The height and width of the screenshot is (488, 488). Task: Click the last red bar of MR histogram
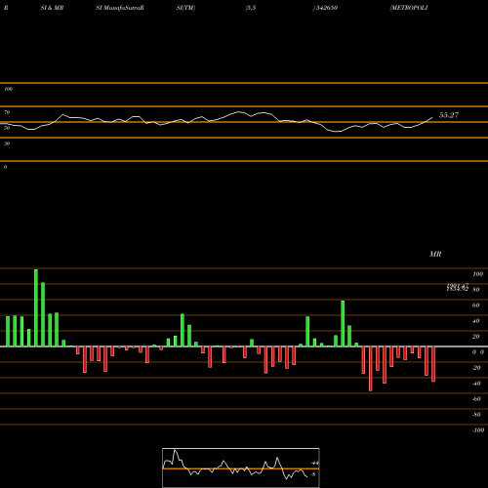pos(433,364)
